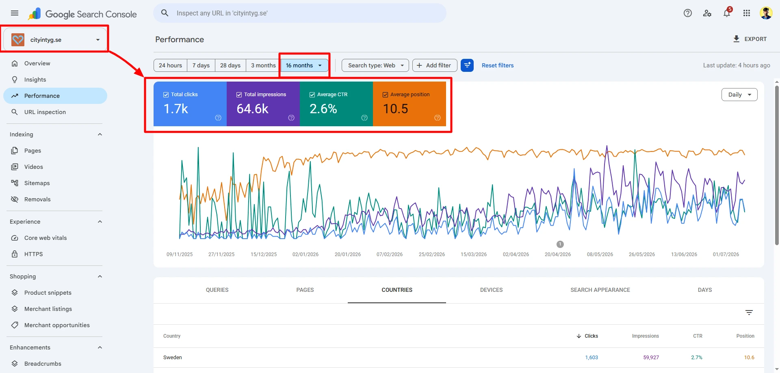
Task: Open the hamburger main menu
Action: (x=15, y=13)
